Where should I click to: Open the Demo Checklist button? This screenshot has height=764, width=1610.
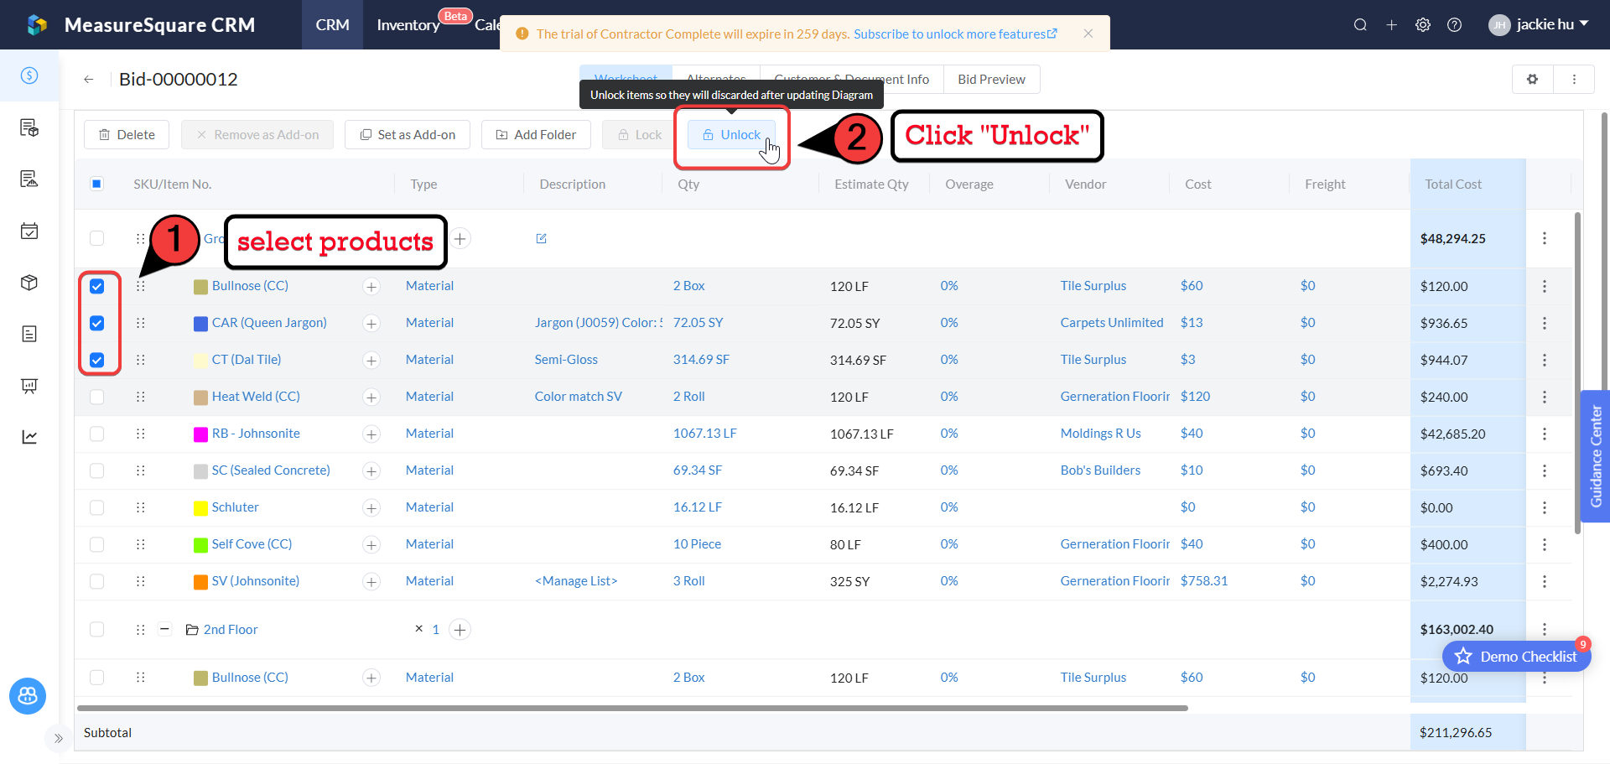click(1516, 657)
